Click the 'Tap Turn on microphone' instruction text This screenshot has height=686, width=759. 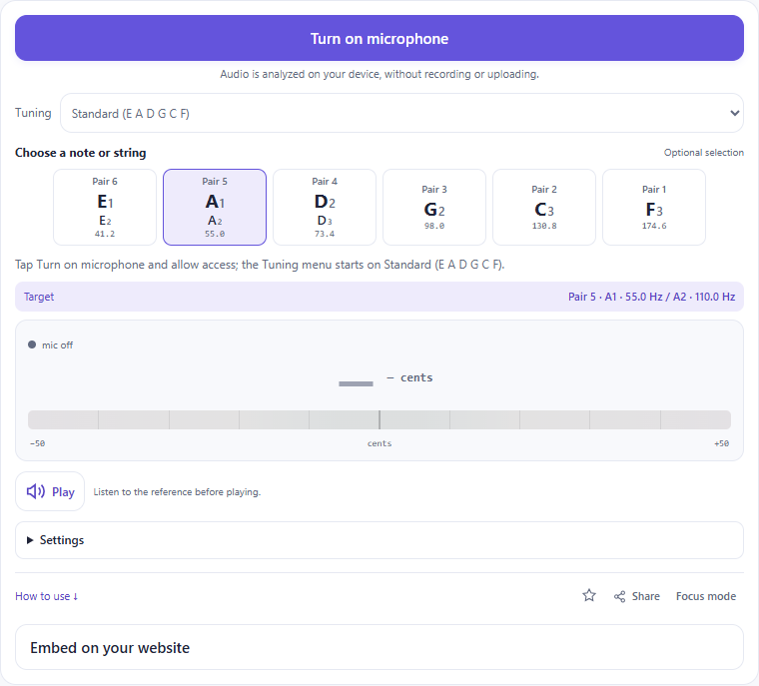click(260, 265)
